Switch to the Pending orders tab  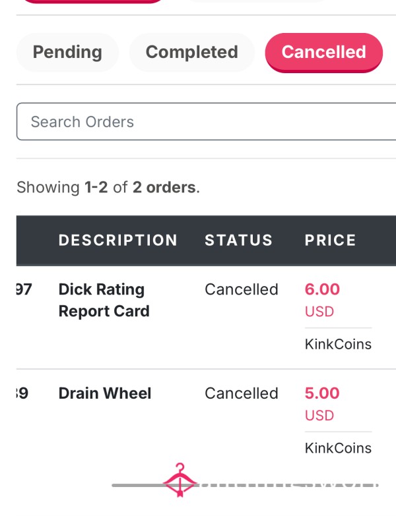point(67,52)
